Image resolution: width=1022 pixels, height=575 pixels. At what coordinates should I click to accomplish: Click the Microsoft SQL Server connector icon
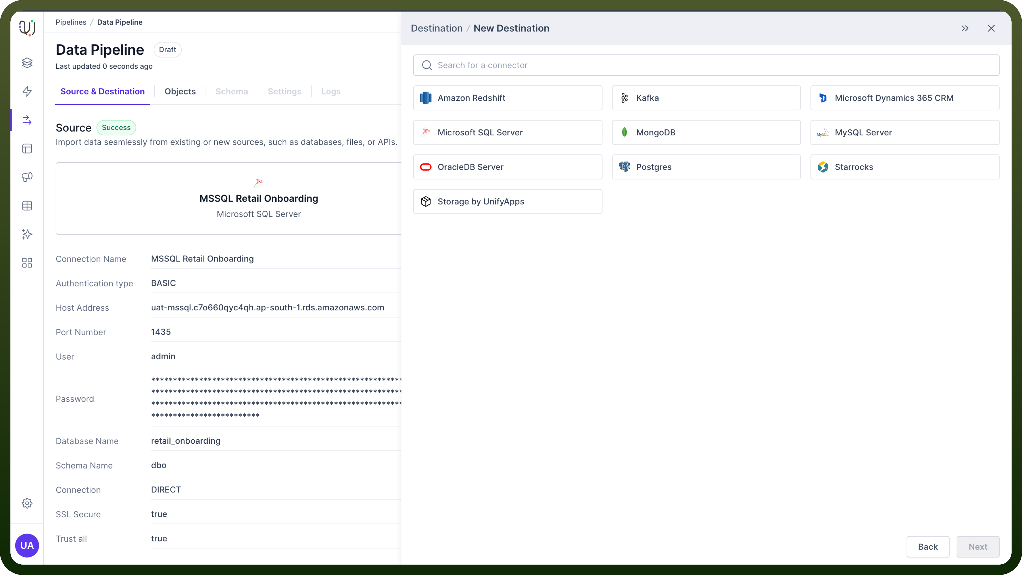pyautogui.click(x=426, y=132)
